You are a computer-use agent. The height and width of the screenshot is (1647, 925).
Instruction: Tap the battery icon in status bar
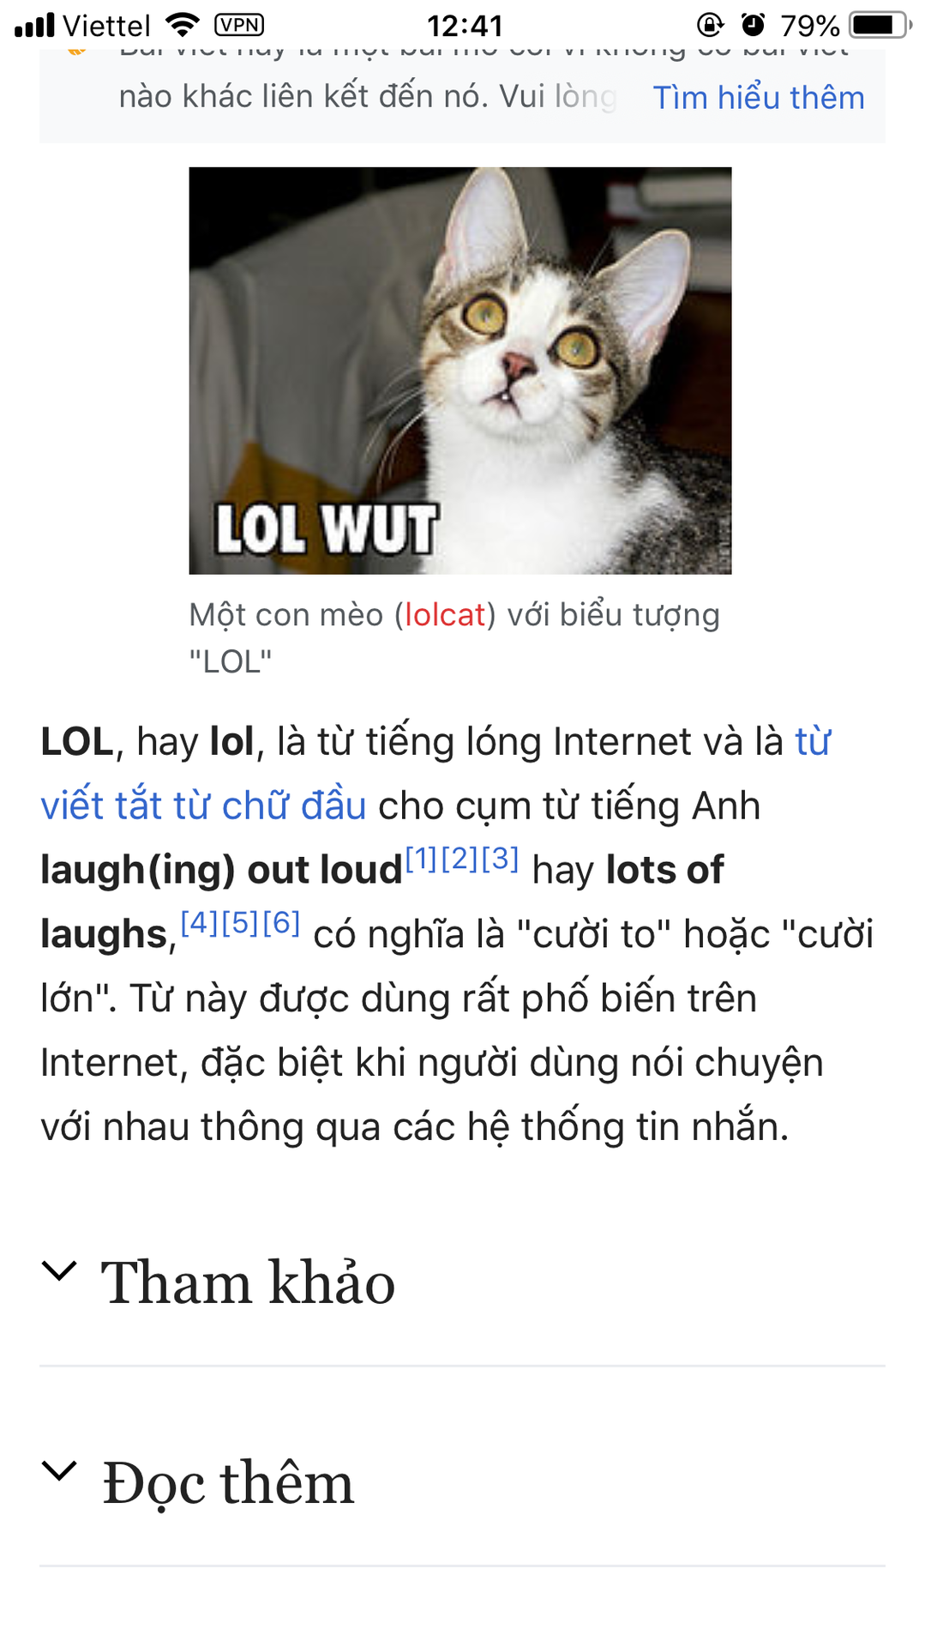point(880,25)
